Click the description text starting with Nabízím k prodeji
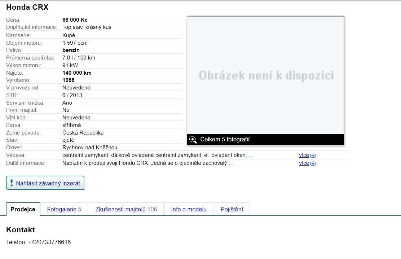 [148, 163]
